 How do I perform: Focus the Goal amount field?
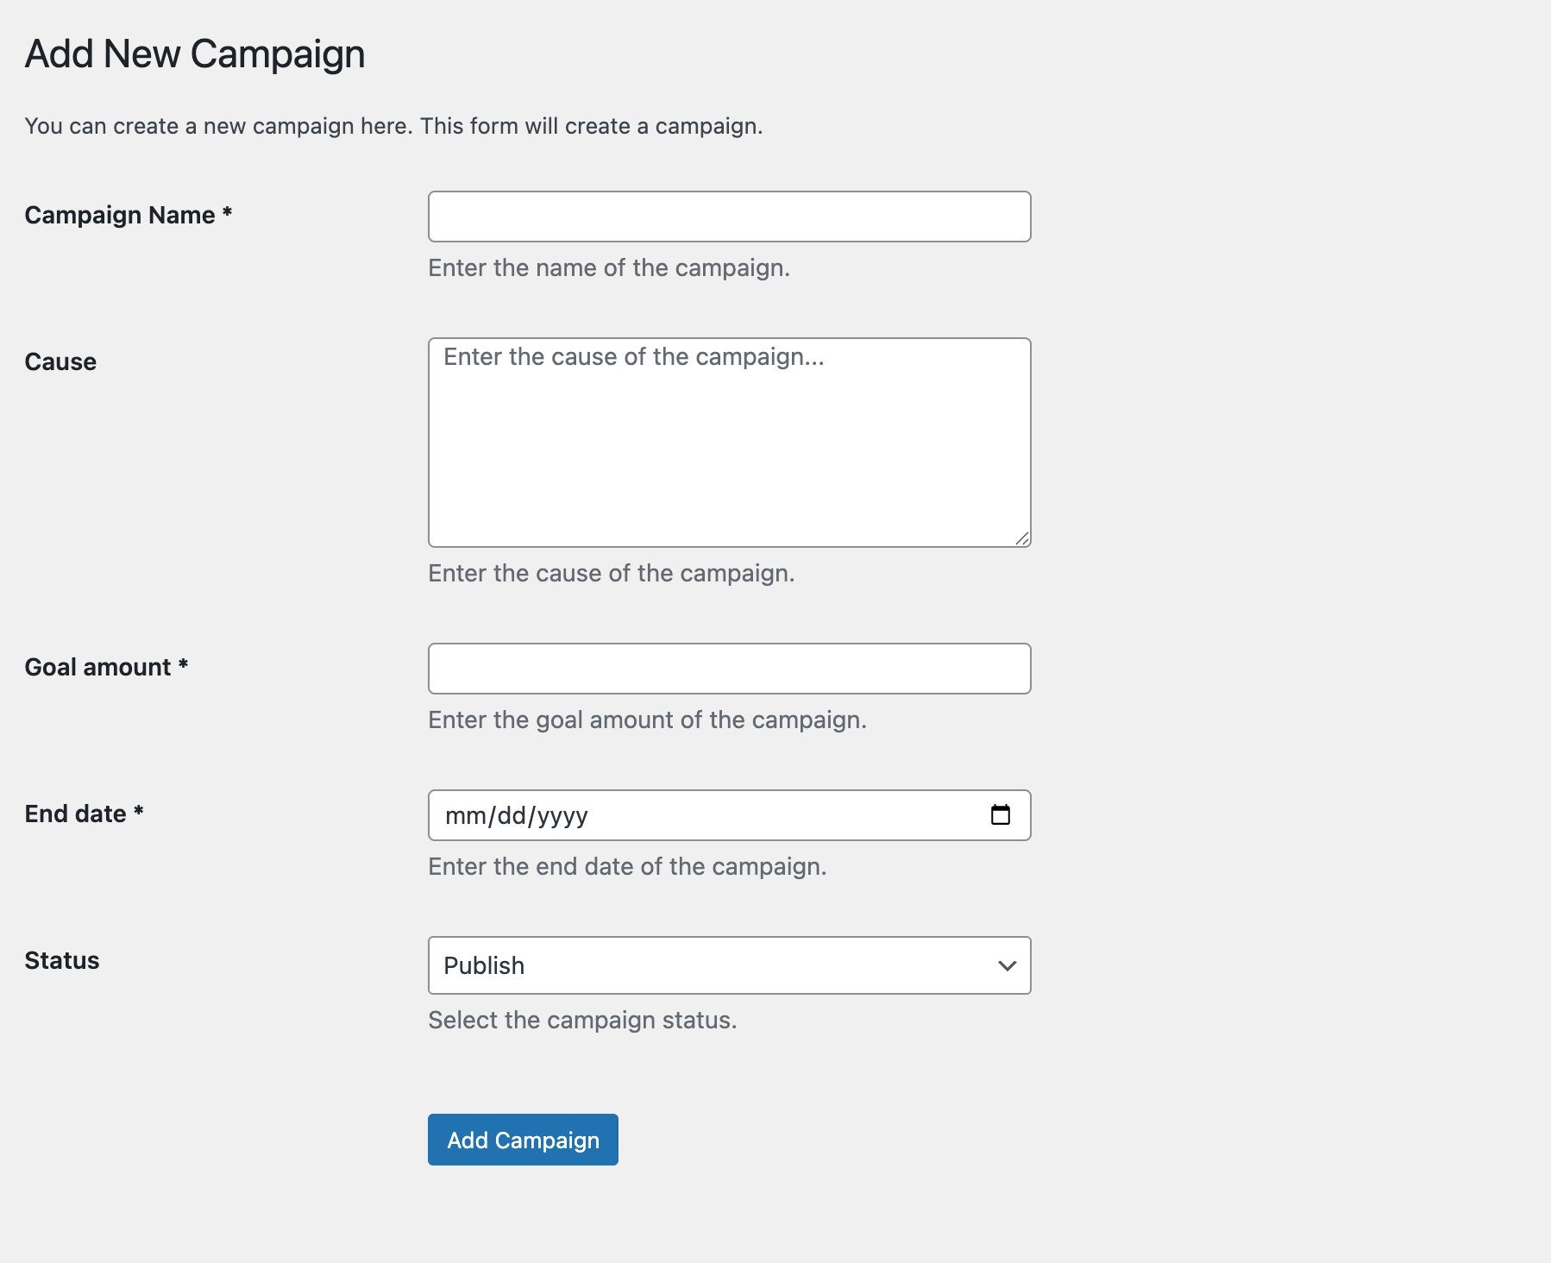(x=729, y=669)
